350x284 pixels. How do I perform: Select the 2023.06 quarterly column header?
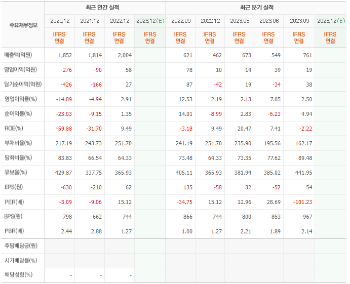(x=269, y=21)
